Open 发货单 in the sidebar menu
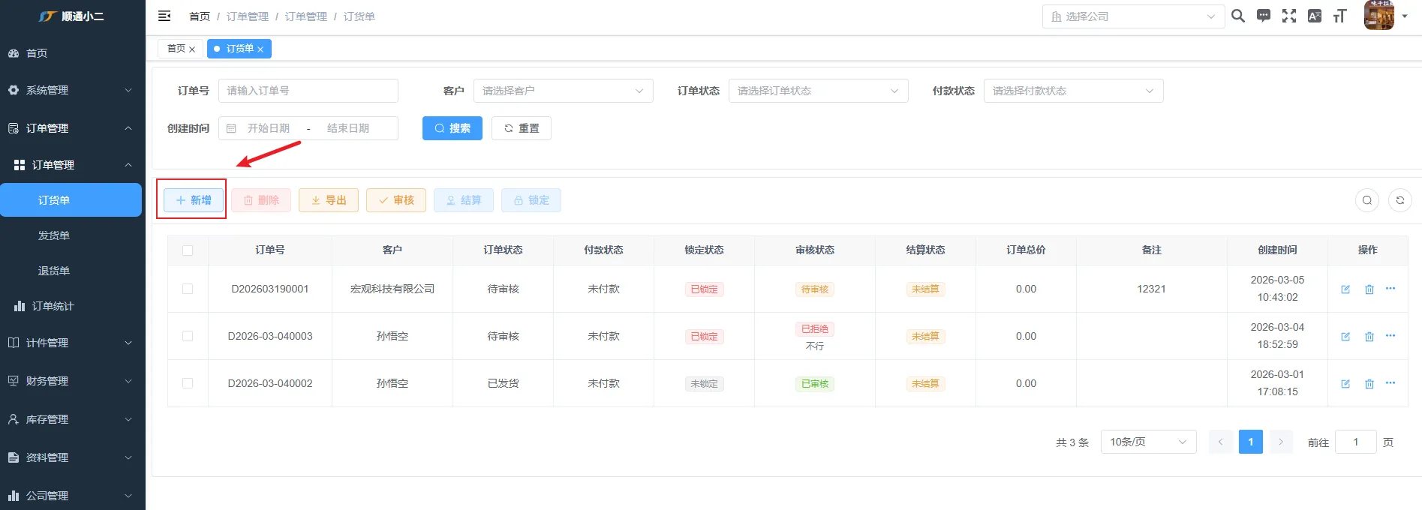The height and width of the screenshot is (510, 1422). pyautogui.click(x=54, y=235)
